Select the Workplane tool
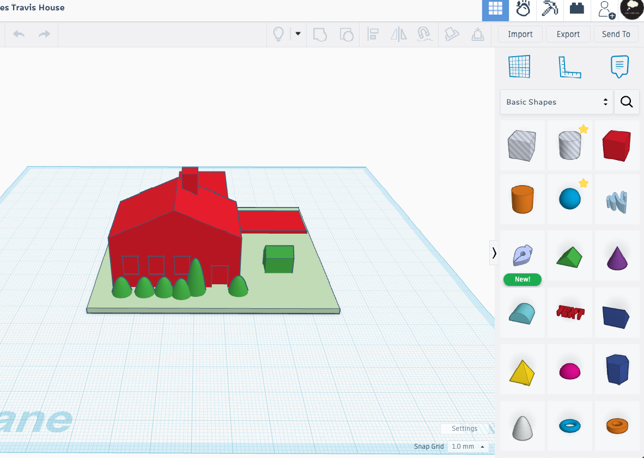Viewport: 644px width, 458px height. click(x=519, y=67)
